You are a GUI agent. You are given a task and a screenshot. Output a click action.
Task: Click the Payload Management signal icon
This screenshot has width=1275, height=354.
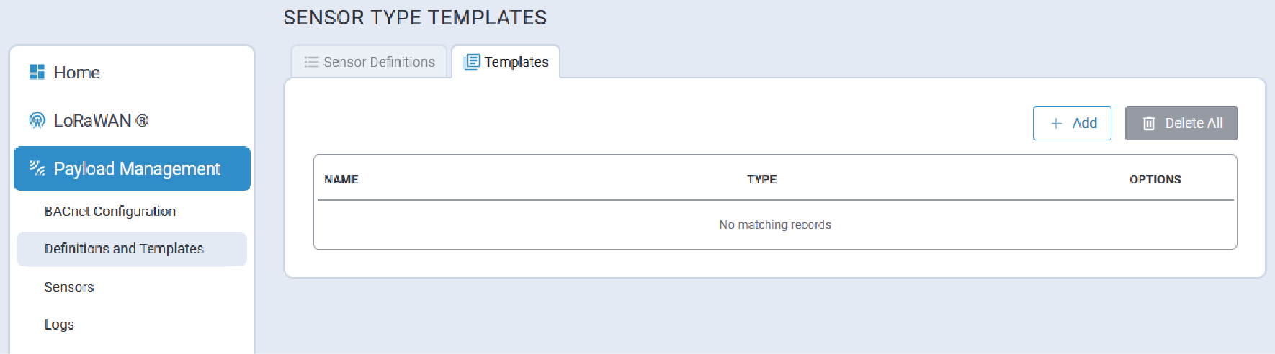click(x=37, y=168)
